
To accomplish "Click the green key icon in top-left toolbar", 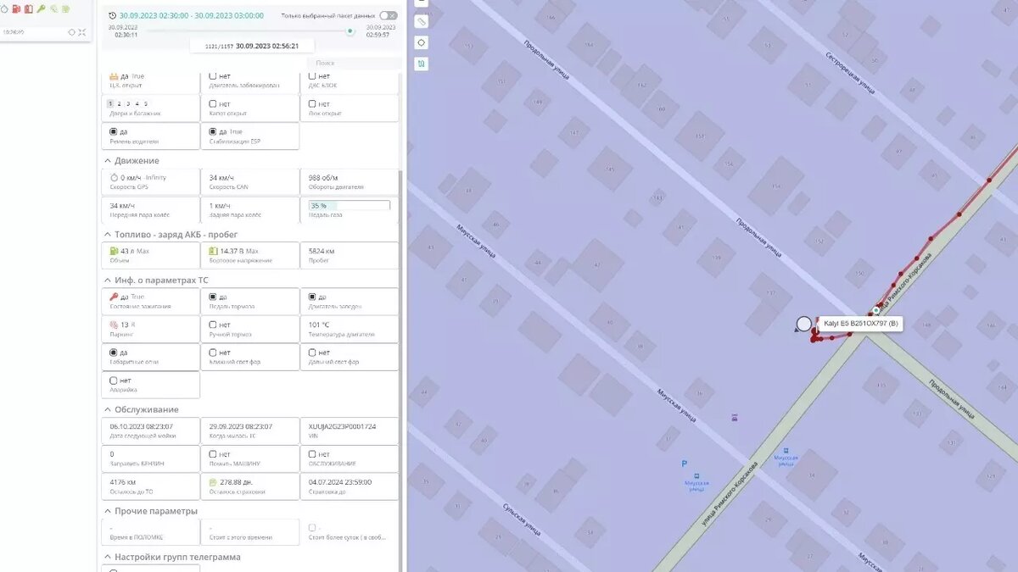I will coord(41,8).
